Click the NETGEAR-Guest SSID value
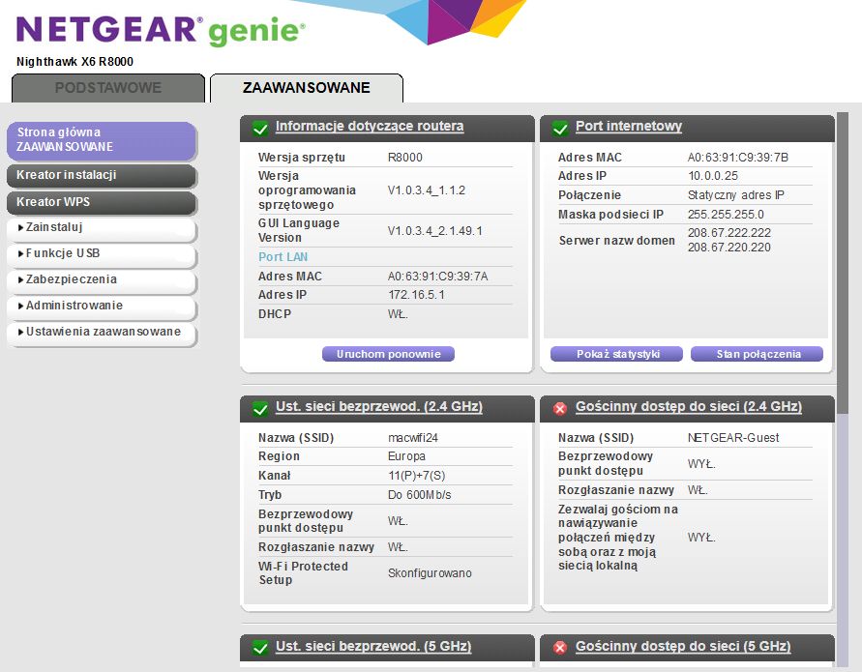The image size is (862, 672). [733, 438]
